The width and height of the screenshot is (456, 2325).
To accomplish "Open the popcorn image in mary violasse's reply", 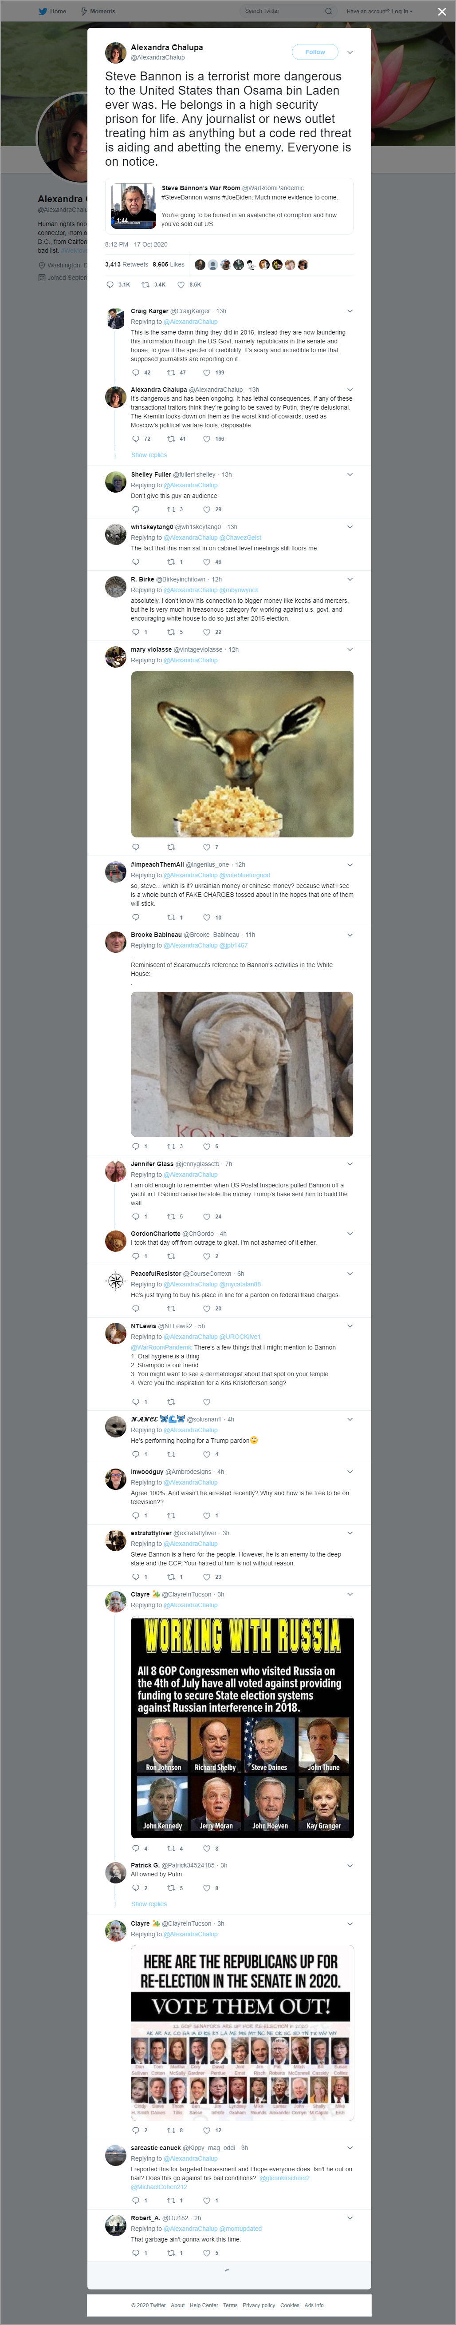I will tap(241, 754).
